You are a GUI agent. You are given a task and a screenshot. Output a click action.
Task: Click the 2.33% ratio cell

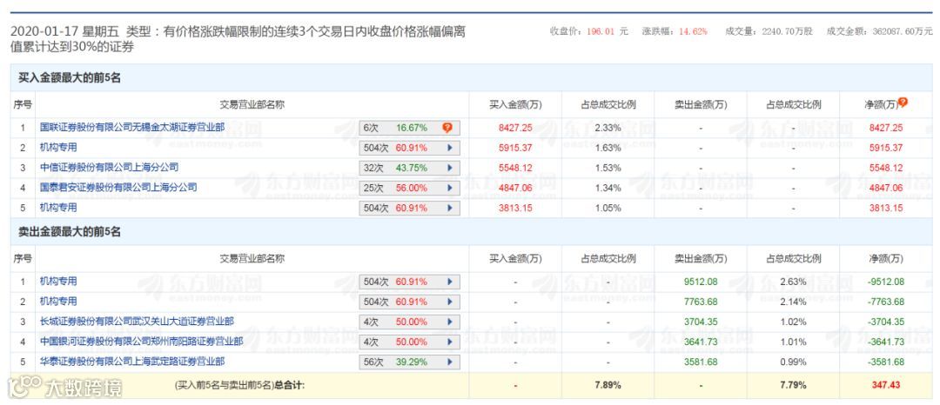click(x=608, y=128)
